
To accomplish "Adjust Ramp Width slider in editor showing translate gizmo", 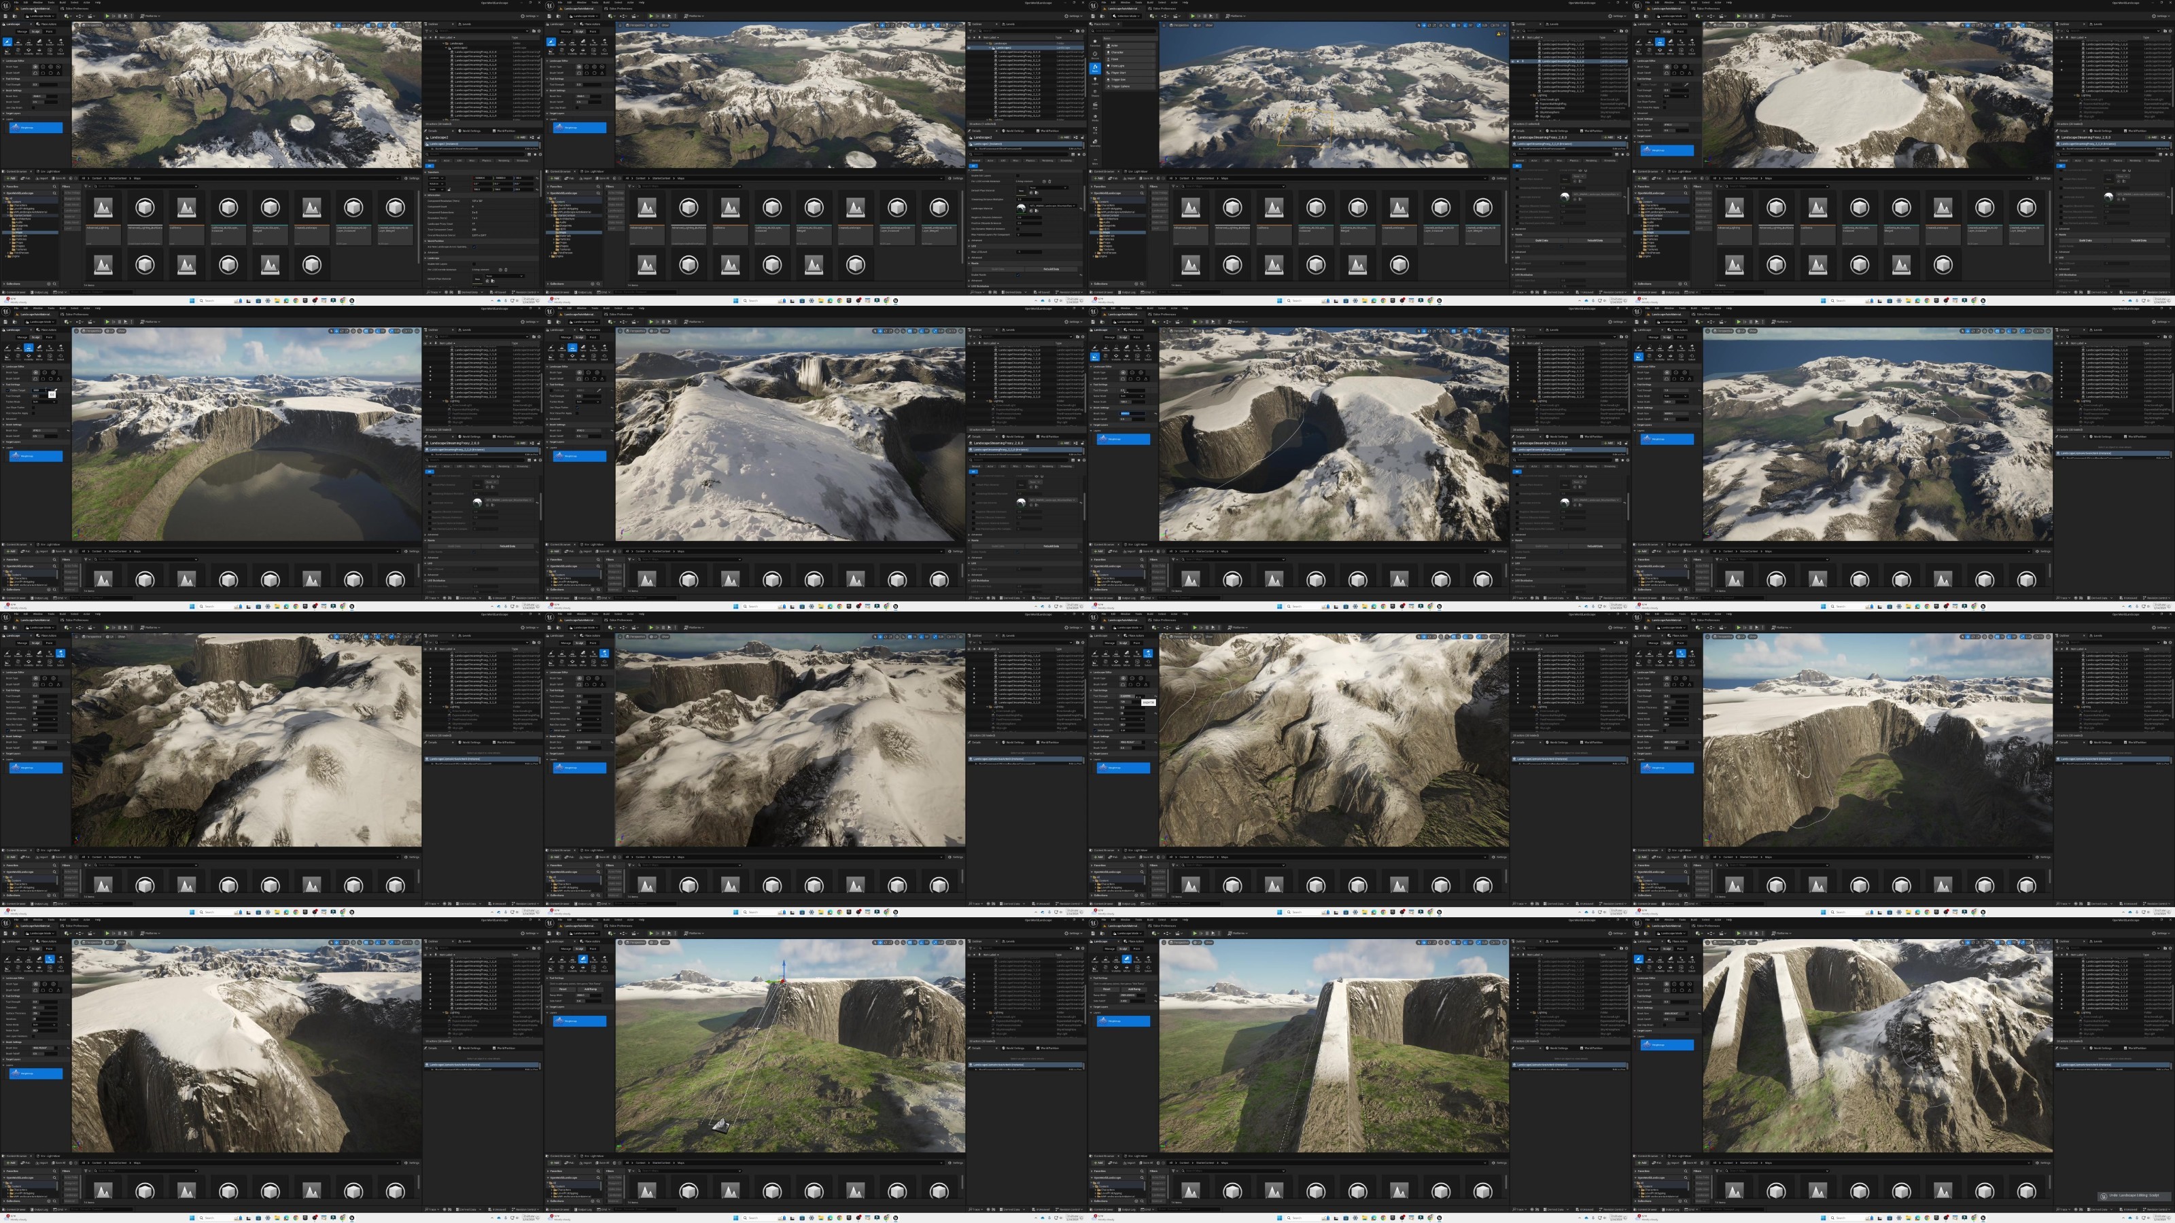I will 589,995.
